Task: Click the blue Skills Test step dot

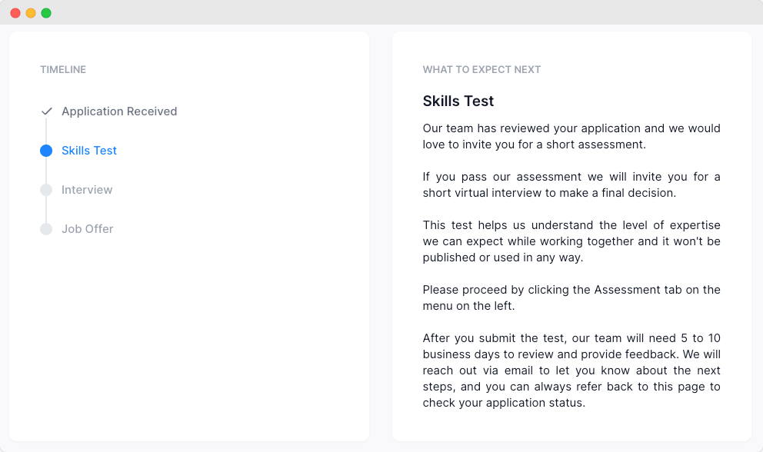Action: [46, 151]
